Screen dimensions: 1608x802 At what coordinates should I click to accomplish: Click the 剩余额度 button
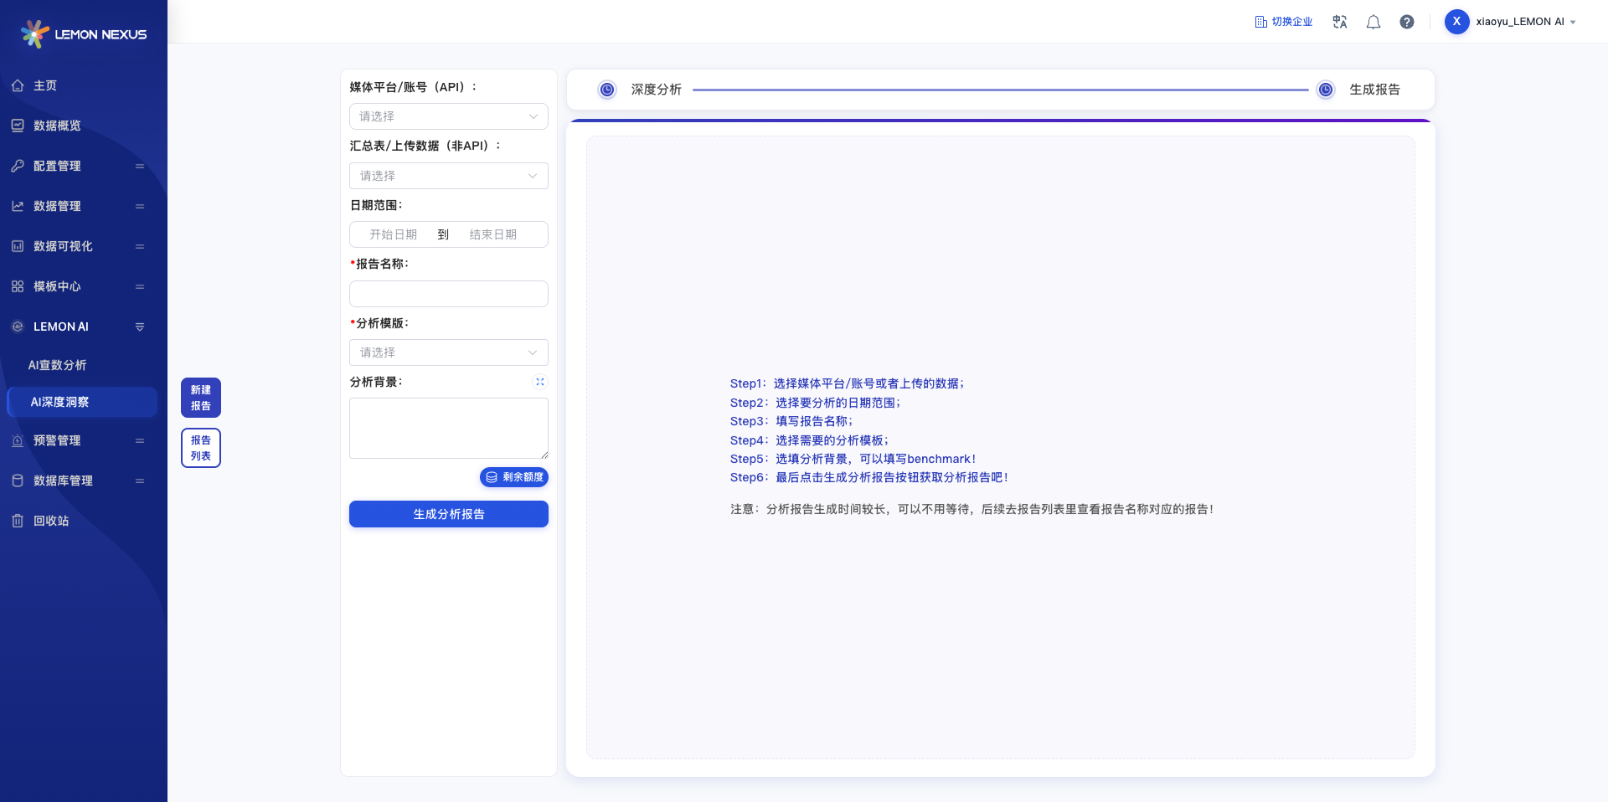coord(514,477)
